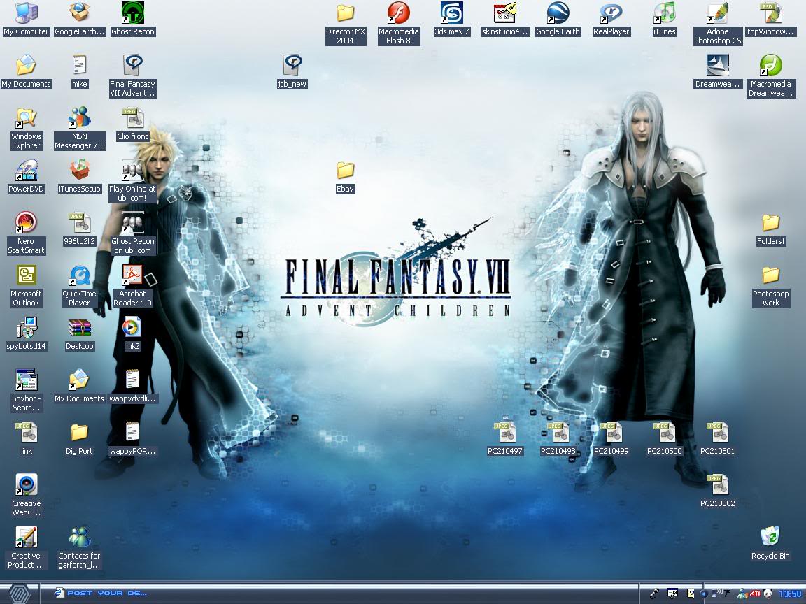Open the Google Earth desktop icon
Viewport: 806px width, 604px height.
558,13
